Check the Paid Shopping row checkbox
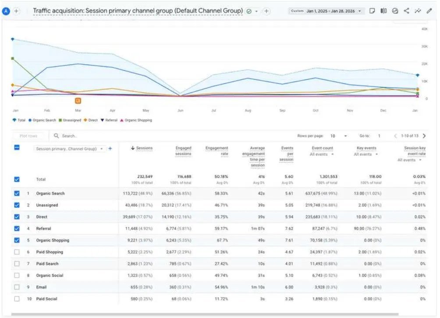 (x=17, y=252)
